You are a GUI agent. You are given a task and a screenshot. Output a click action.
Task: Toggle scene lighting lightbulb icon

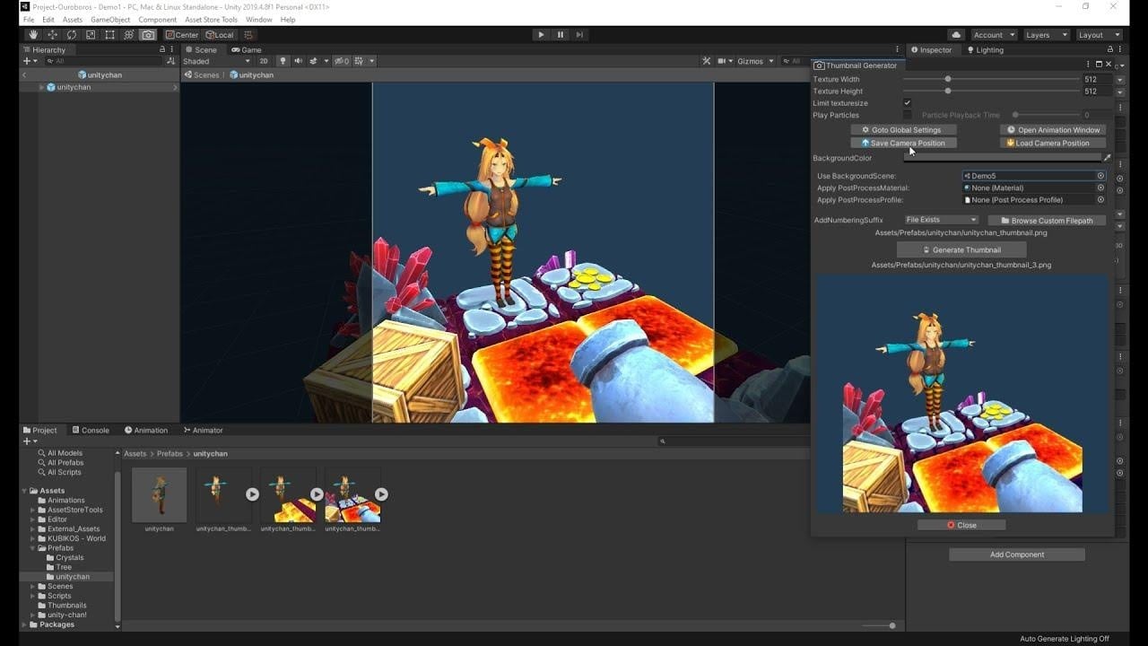click(283, 61)
